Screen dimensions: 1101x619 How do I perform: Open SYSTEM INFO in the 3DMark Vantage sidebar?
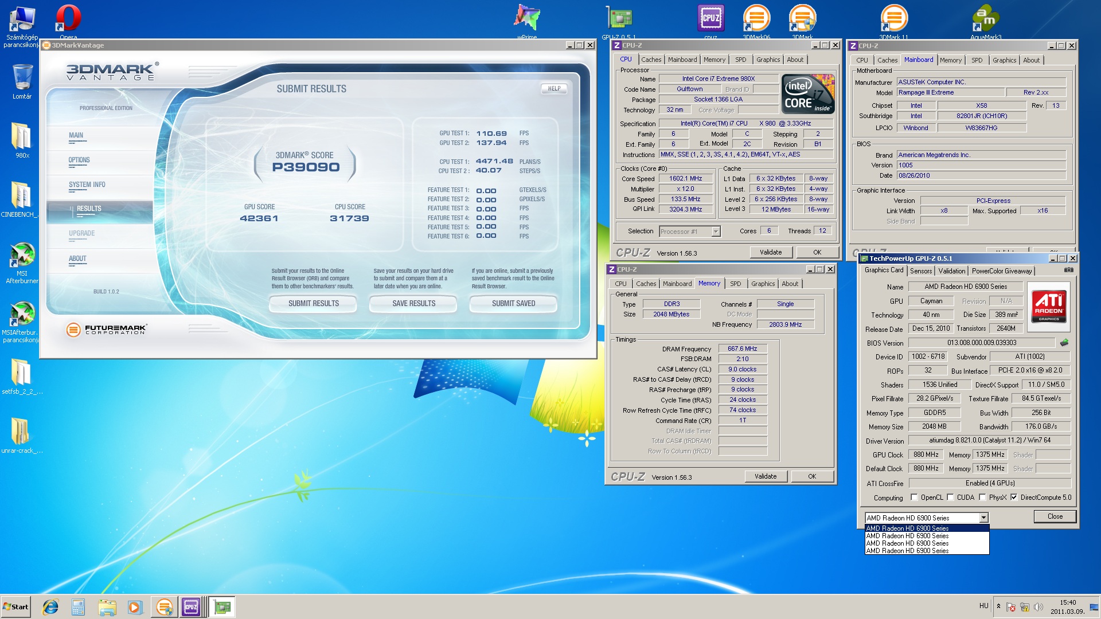coord(87,185)
